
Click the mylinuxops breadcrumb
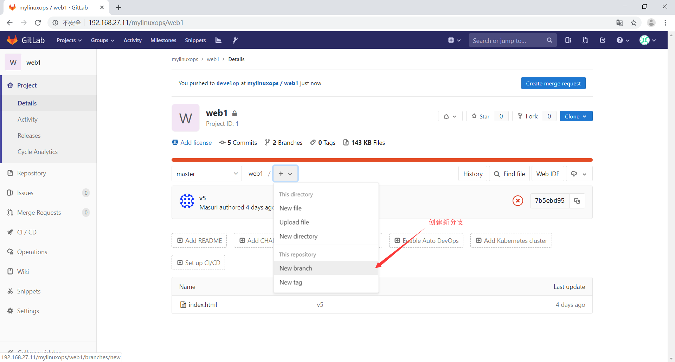click(x=185, y=59)
